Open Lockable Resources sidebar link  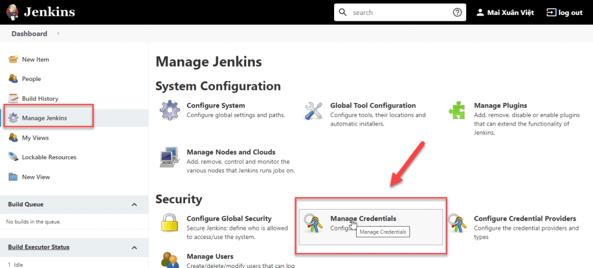[49, 157]
